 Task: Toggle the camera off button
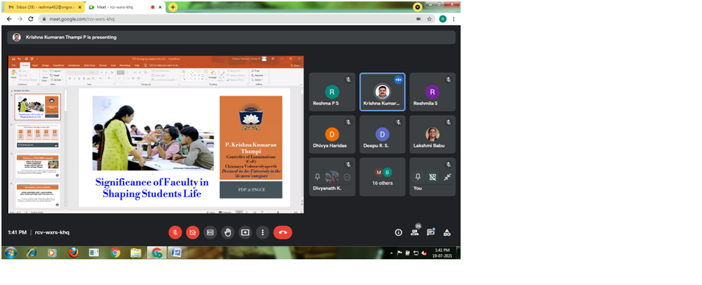click(x=193, y=232)
